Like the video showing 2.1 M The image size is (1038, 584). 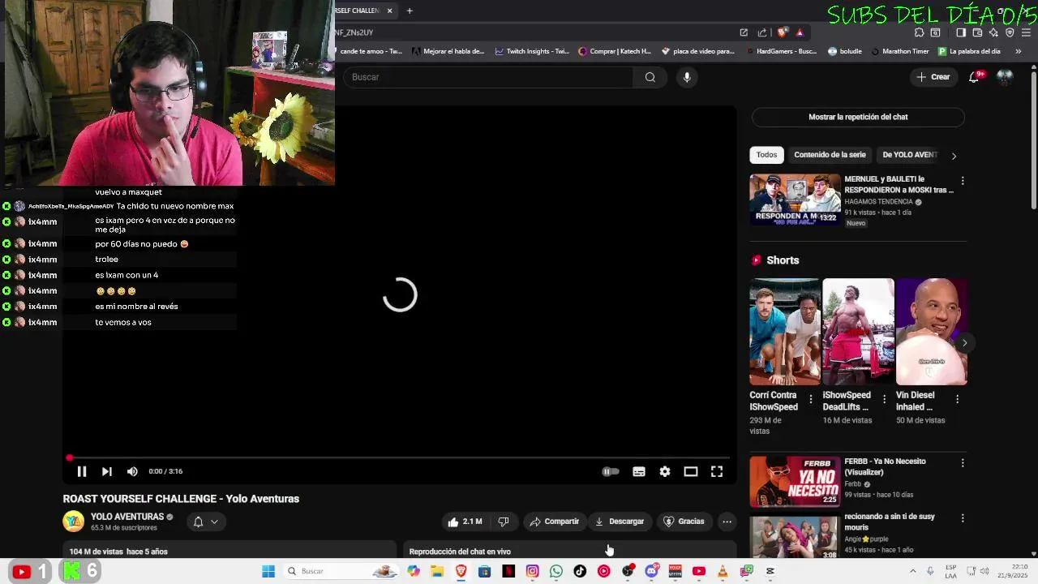point(465,522)
